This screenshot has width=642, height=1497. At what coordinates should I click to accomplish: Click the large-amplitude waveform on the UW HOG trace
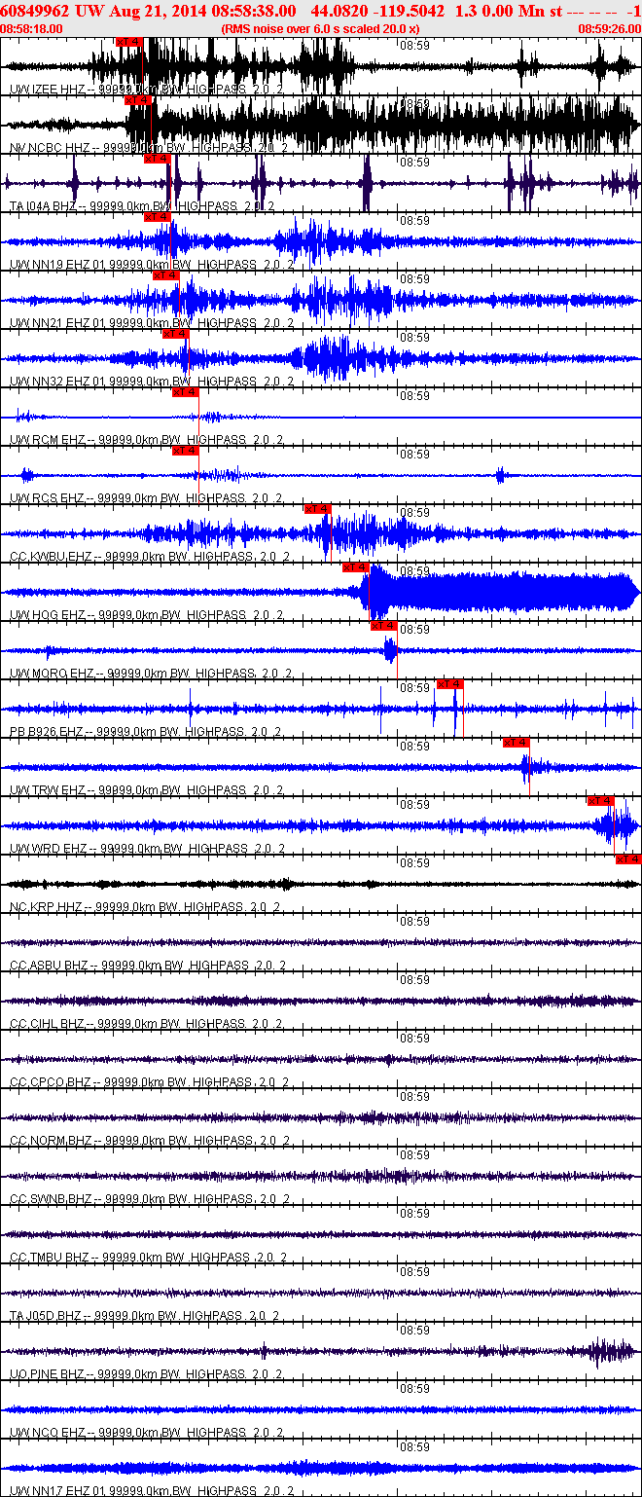tap(501, 592)
